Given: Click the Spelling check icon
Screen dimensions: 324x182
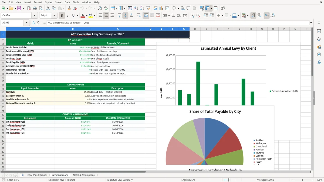Looking at the screenshot, I should point(106,8).
